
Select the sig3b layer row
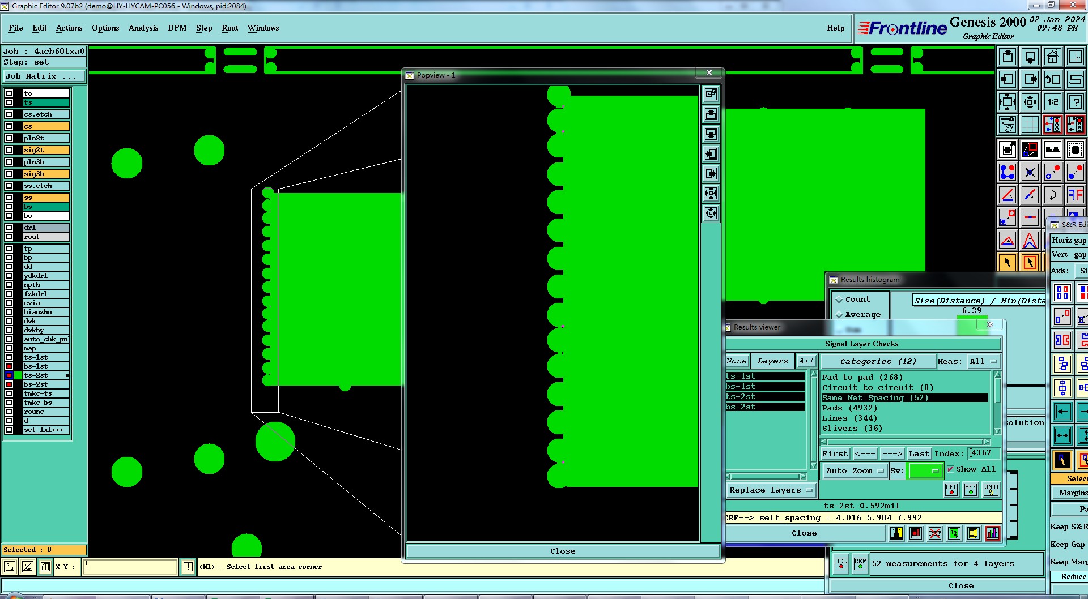pyautogui.click(x=46, y=174)
